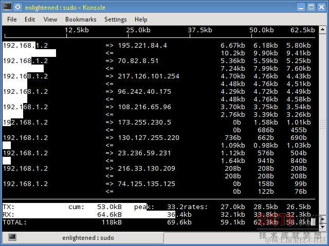Click the cumulative RX value 64.6kB
This screenshot has width=329, height=246.
coord(109,215)
